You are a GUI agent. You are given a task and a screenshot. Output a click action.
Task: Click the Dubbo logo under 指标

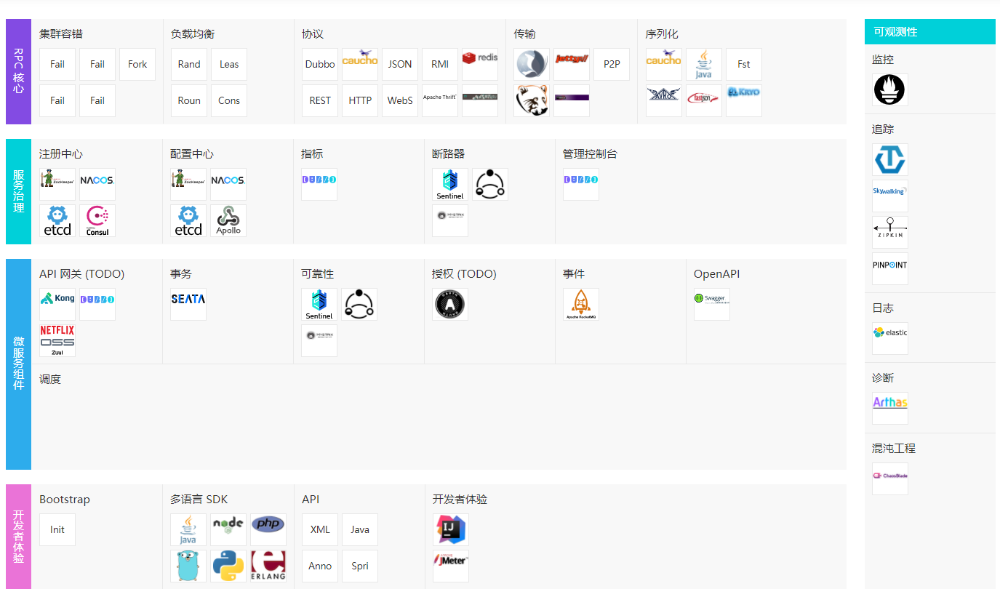(319, 184)
